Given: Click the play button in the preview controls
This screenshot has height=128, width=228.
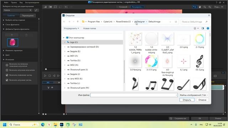Looking at the screenshot, I should click(45, 76).
